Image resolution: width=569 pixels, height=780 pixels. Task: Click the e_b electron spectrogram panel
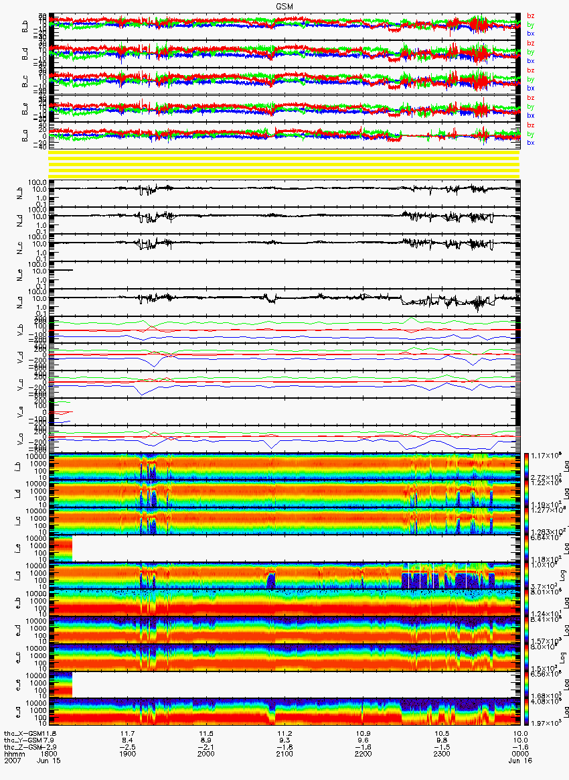pyautogui.click(x=284, y=603)
